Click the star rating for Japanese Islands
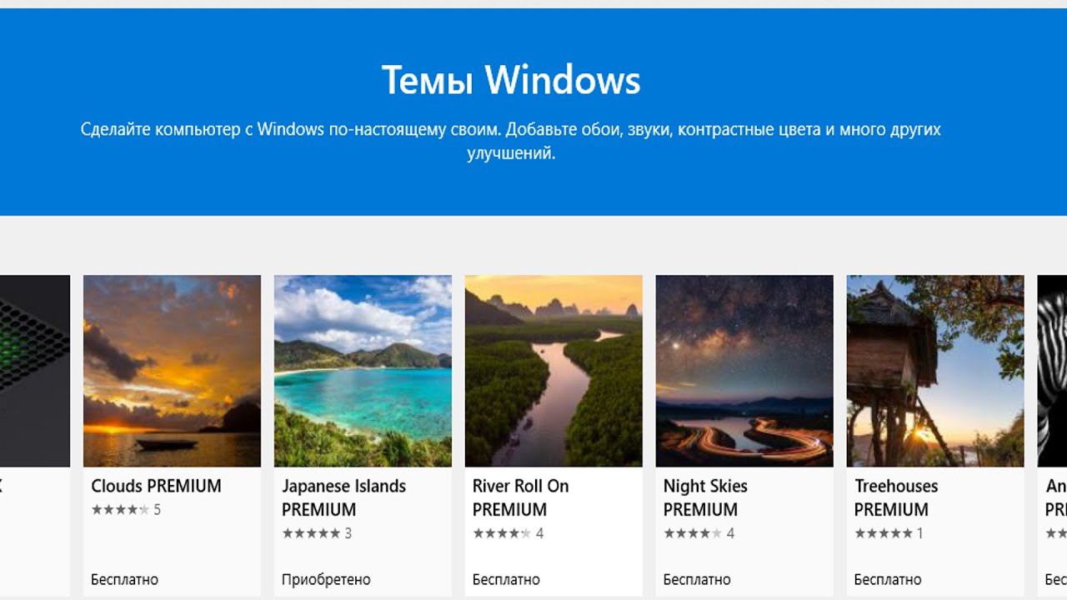Image resolution: width=1067 pixels, height=600 pixels. coord(311,533)
